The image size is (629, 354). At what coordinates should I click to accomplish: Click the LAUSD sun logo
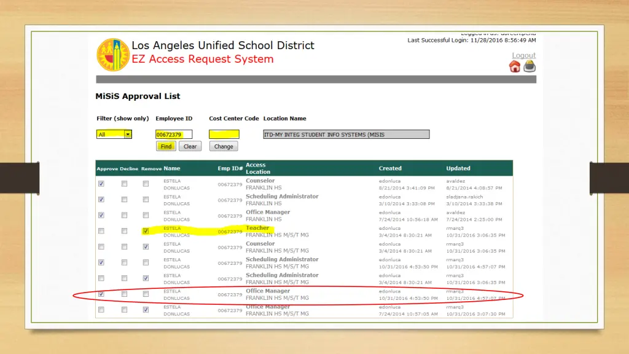[113, 55]
